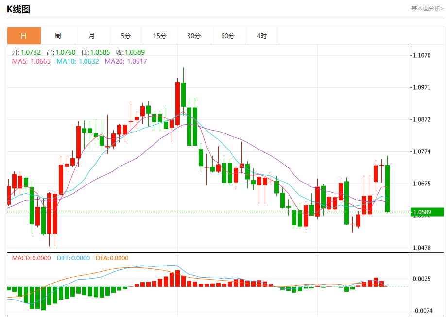Viewport: 446px width, 317px height.
Task: Click the MA20: 1.0617 legend value
Action: click(x=126, y=61)
